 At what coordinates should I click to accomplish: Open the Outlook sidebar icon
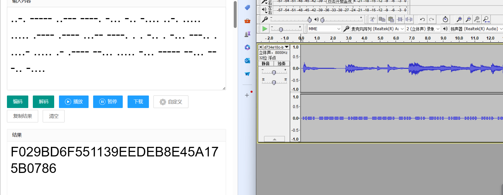[247, 61]
